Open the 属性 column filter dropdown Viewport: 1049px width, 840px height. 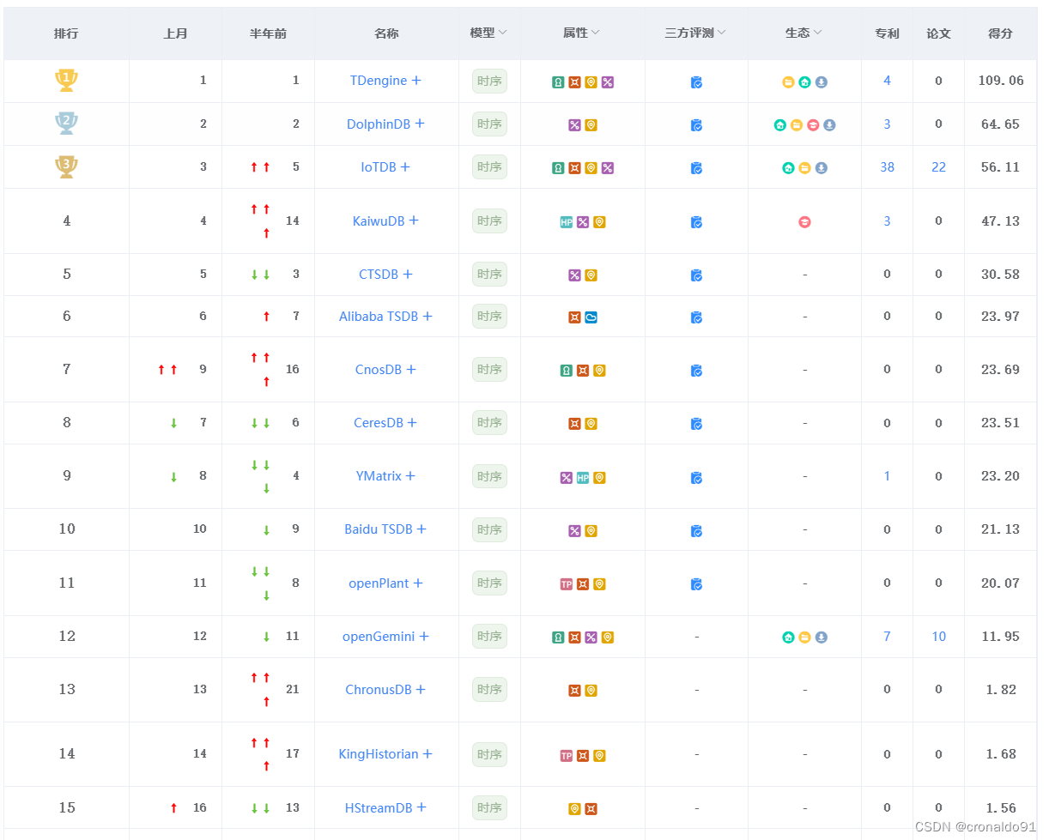[x=596, y=33]
